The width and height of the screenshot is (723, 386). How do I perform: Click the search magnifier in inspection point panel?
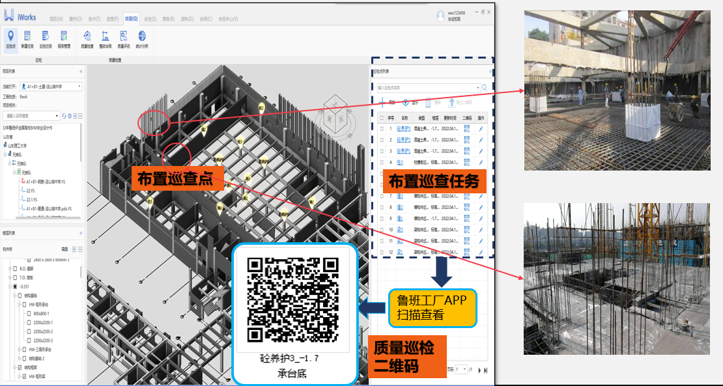tap(485, 87)
